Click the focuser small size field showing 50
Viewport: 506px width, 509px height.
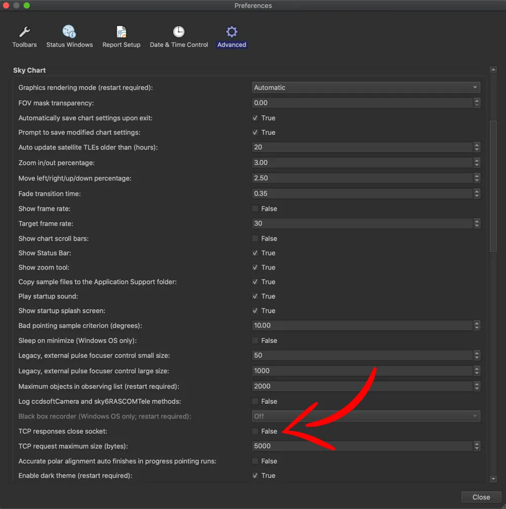click(x=362, y=355)
